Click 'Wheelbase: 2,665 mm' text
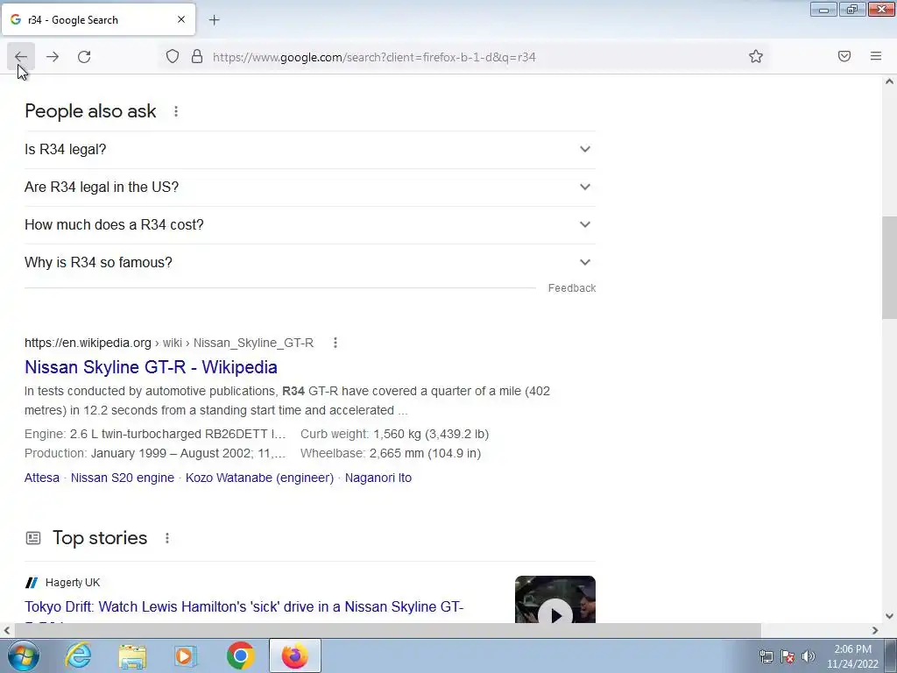Viewport: 897px width, 673px height. point(391,453)
